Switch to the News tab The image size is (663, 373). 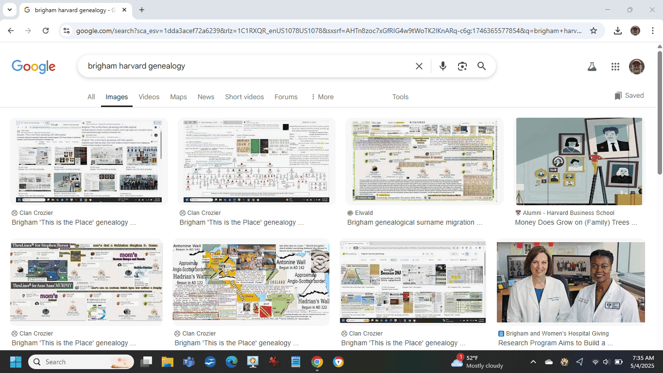click(x=206, y=97)
